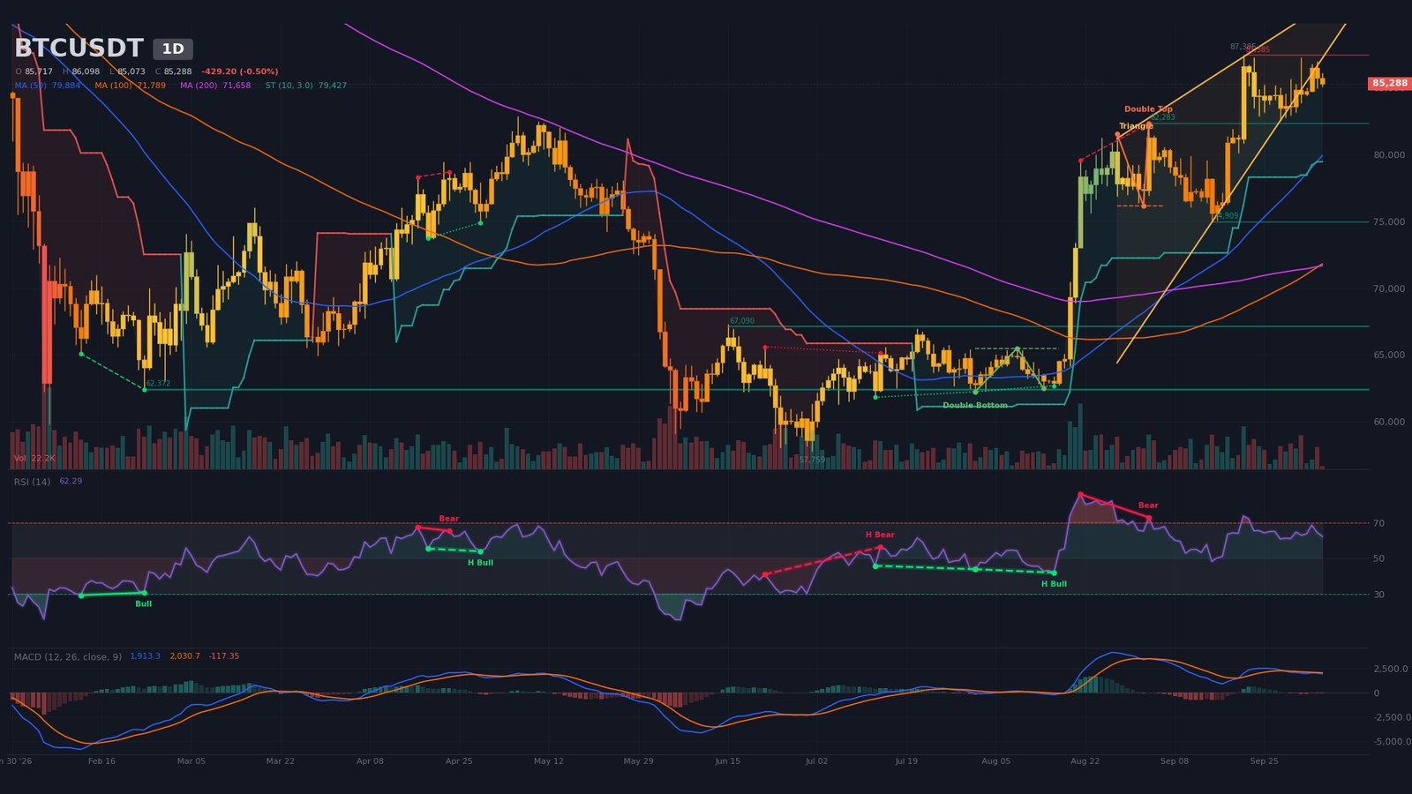Click the MACD histogram value -117.35
The width and height of the screenshot is (1412, 794).
(x=224, y=656)
